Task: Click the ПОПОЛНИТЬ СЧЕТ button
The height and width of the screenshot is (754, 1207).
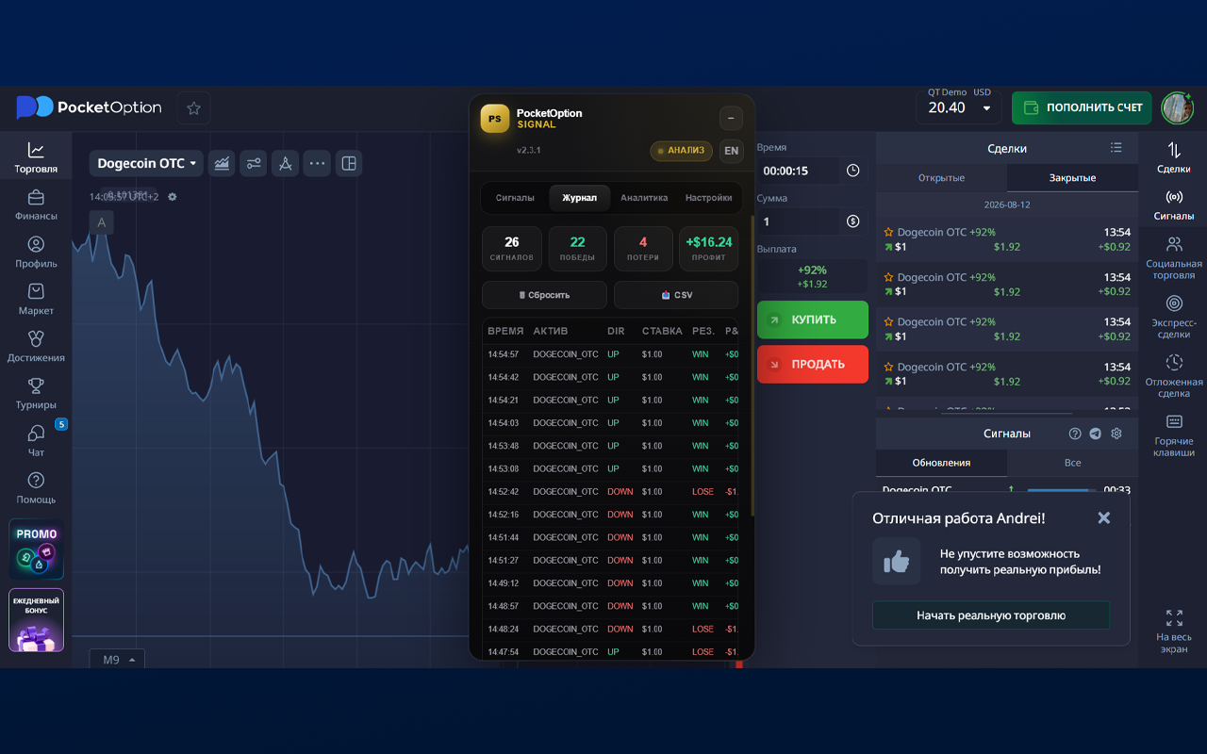Action: [x=1083, y=107]
